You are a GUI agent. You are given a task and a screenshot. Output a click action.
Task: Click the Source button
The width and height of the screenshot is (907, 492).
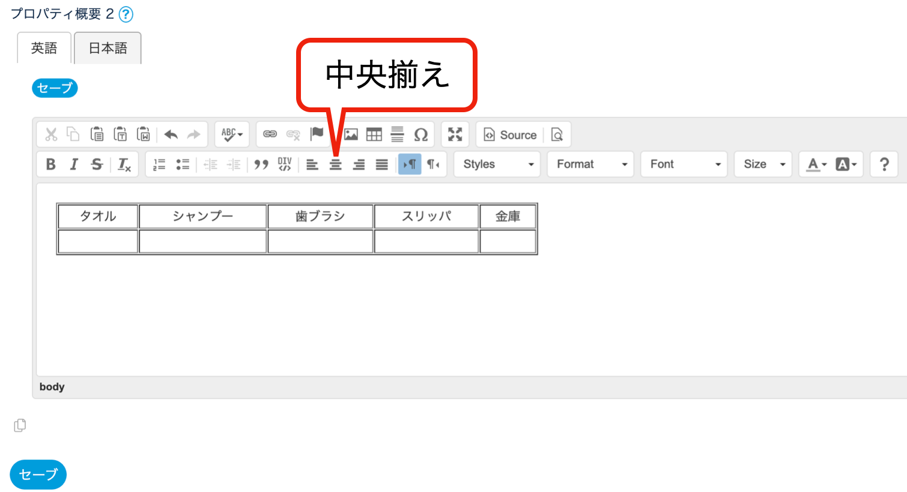(510, 135)
